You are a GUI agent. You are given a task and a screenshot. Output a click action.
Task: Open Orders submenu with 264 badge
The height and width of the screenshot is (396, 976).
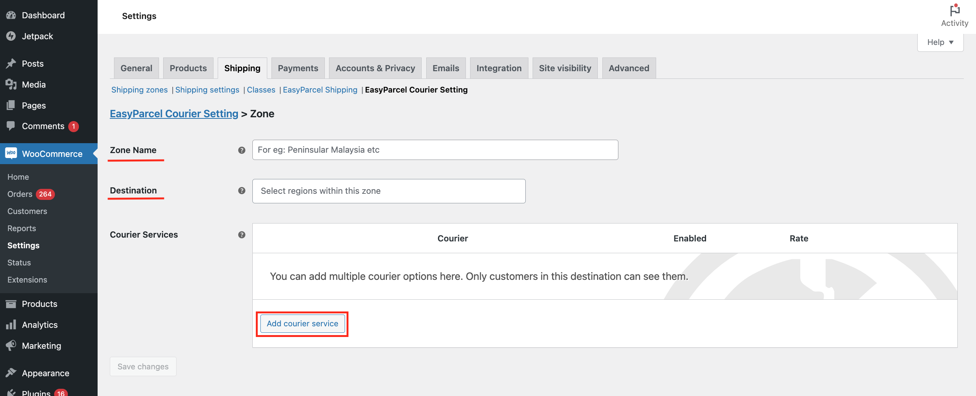pyautogui.click(x=31, y=194)
